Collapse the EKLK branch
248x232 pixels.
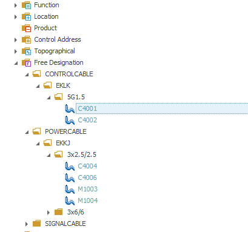click(x=38, y=86)
